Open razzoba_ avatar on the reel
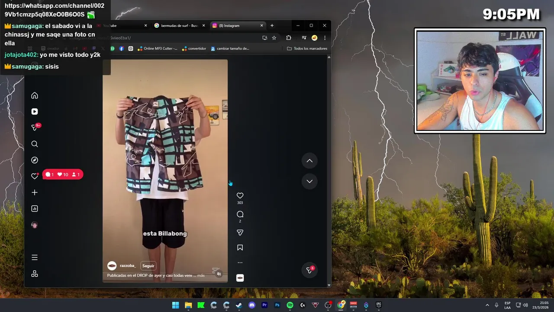The image size is (554, 312). click(x=112, y=266)
